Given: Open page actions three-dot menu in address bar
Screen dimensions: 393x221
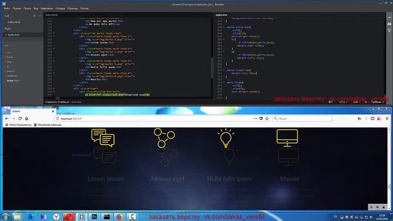Looking at the screenshot, I should click(x=255, y=118).
